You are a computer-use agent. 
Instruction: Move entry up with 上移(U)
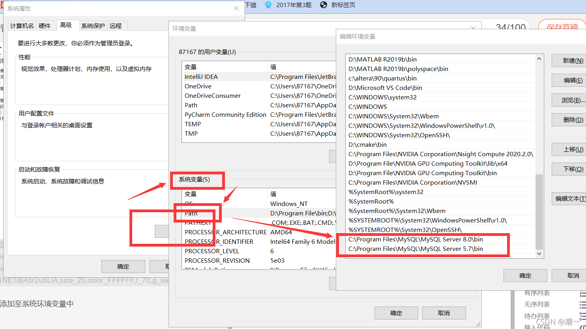click(569, 150)
